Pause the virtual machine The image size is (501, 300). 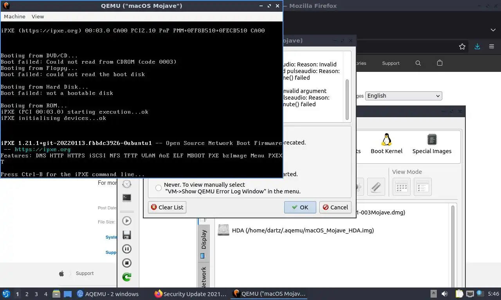127,249
